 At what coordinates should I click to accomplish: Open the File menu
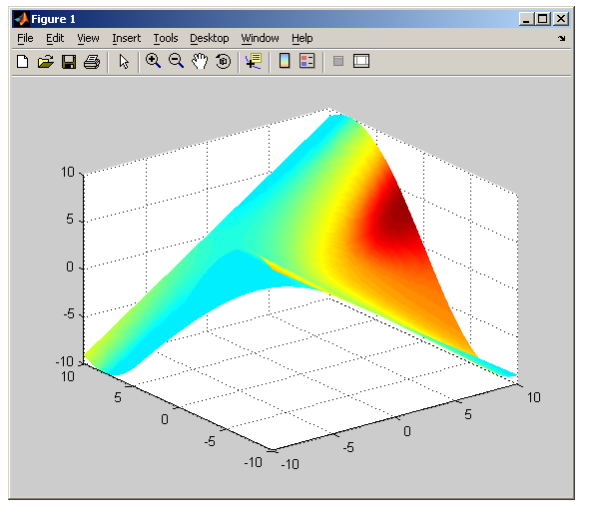click(25, 38)
